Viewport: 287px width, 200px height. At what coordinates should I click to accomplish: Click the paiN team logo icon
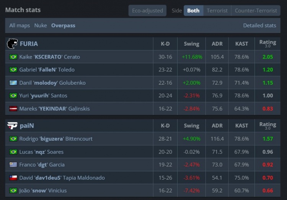[x=12, y=126]
